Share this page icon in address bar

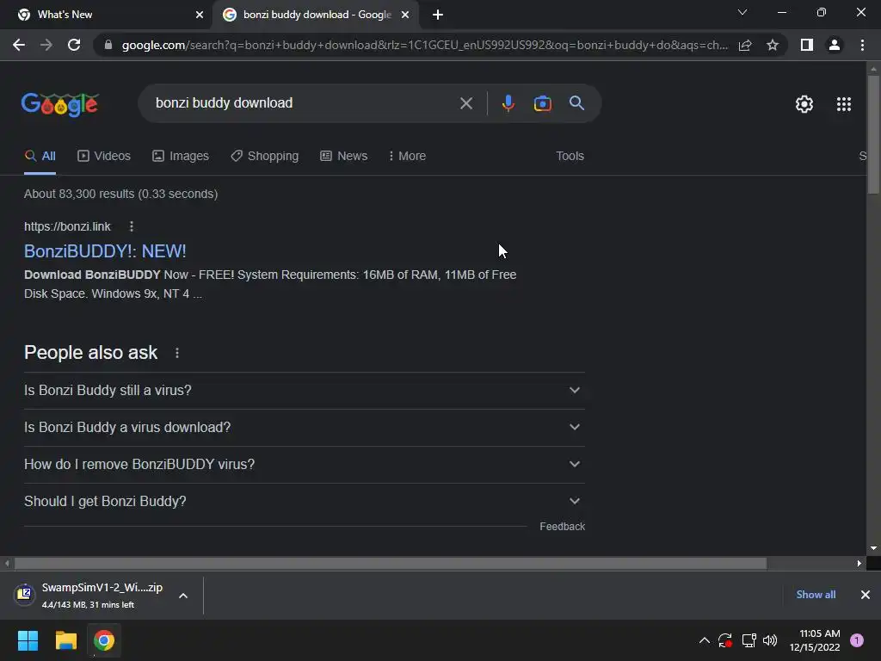(745, 45)
